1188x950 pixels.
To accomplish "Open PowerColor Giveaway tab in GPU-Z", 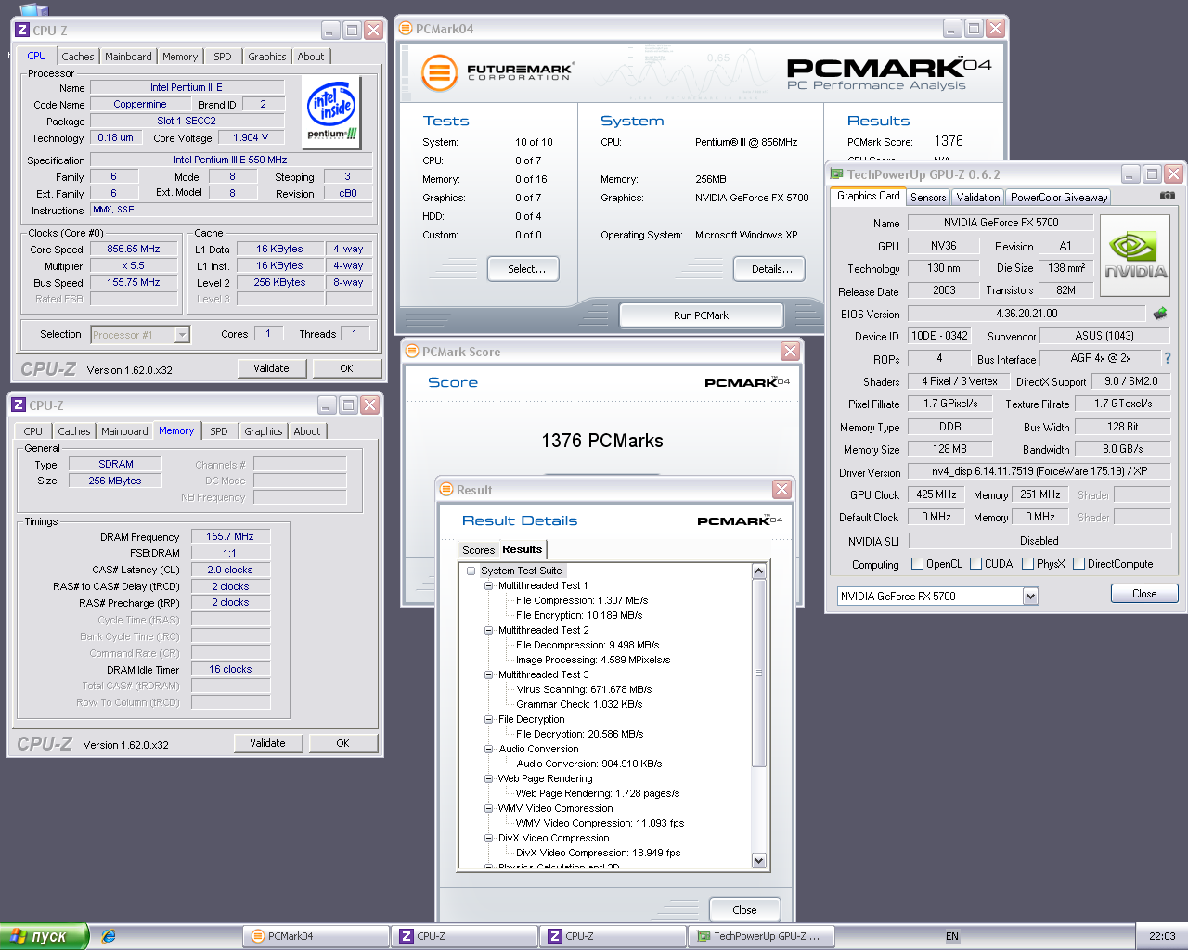I will click(x=1059, y=197).
